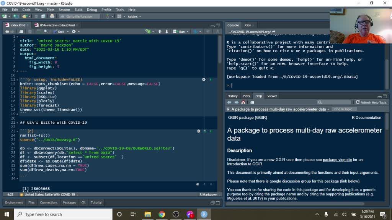This screenshot has width=392, height=220.
Task: Click the Windows search box
Action: pos(63,214)
